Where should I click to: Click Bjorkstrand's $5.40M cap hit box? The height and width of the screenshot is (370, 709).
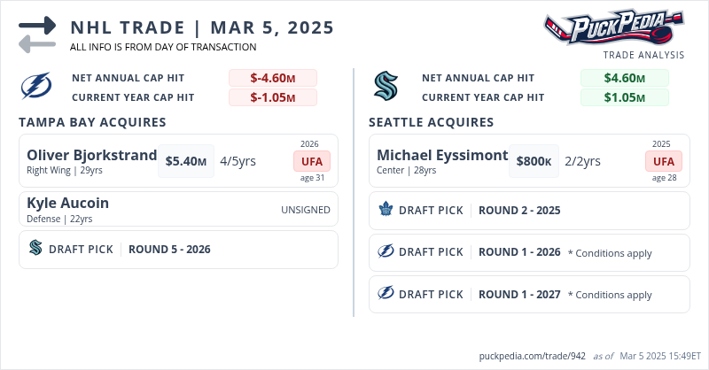(186, 161)
